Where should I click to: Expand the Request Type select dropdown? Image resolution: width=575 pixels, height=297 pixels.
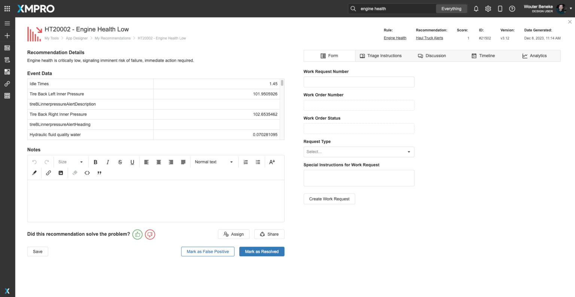(359, 152)
